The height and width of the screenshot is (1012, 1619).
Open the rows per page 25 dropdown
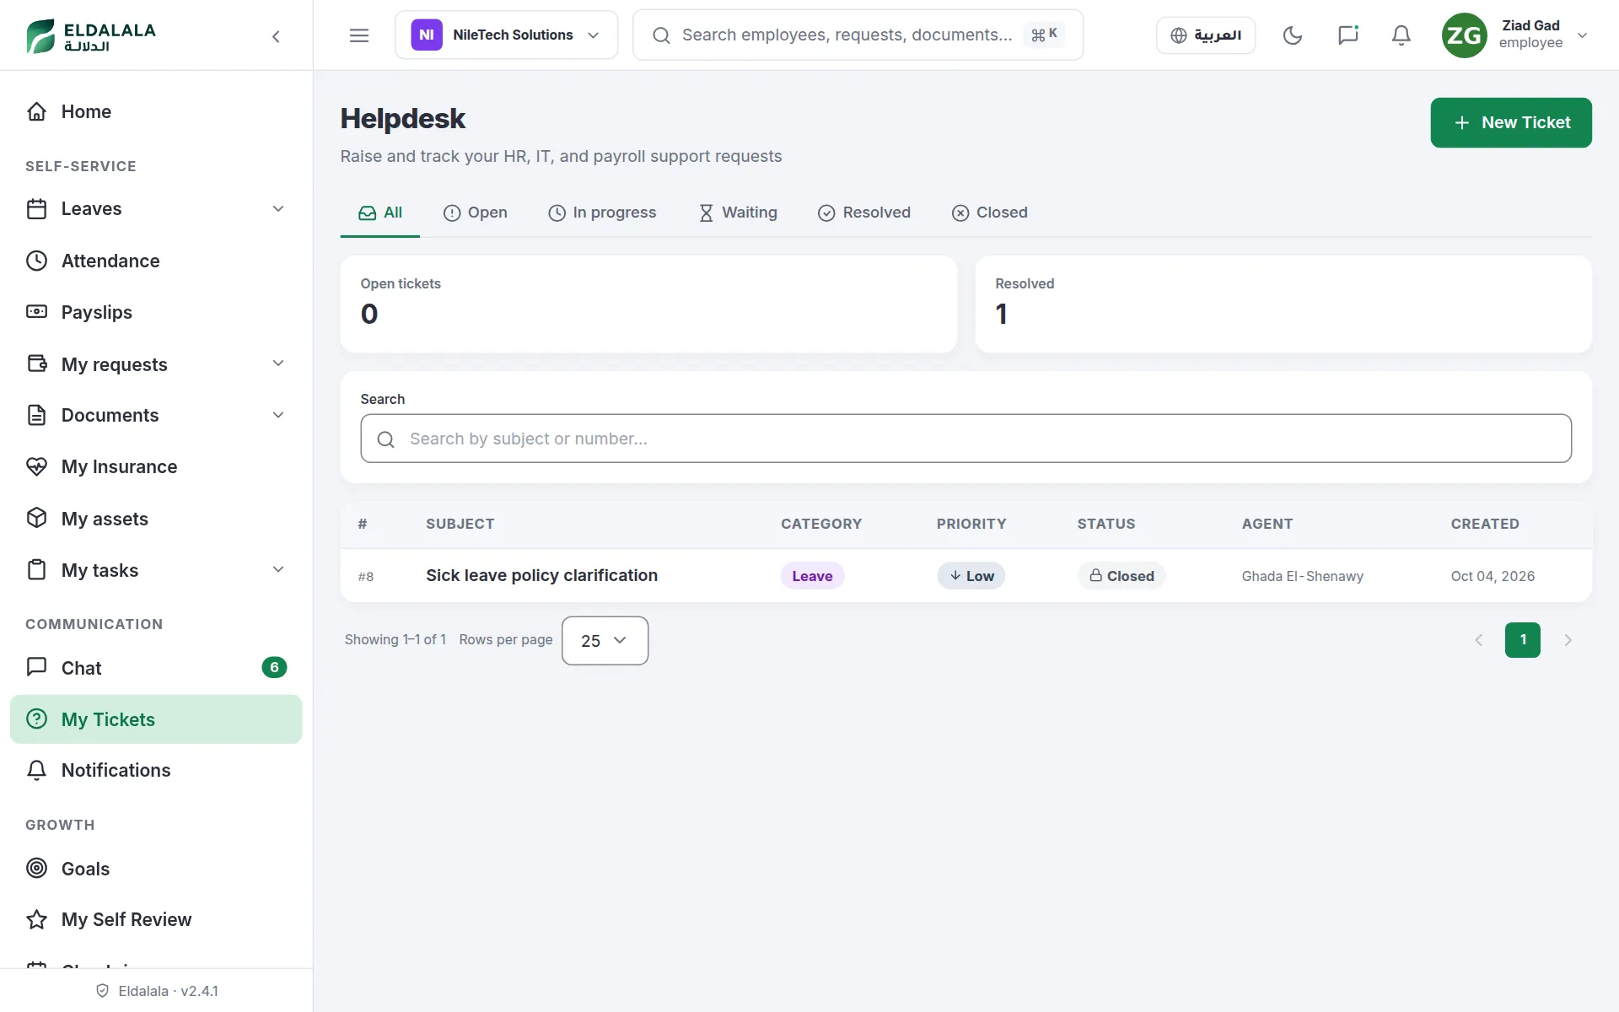click(x=605, y=640)
